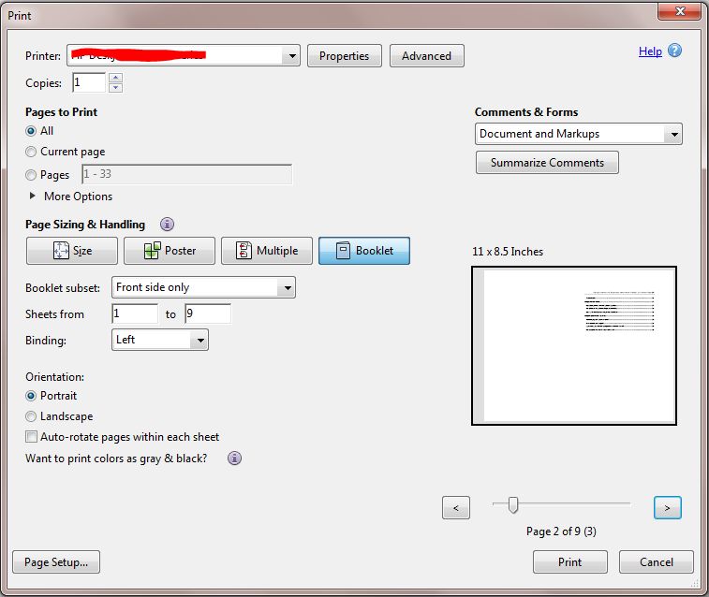The height and width of the screenshot is (597, 709).
Task: Increase copies with the up arrow
Action: click(116, 78)
